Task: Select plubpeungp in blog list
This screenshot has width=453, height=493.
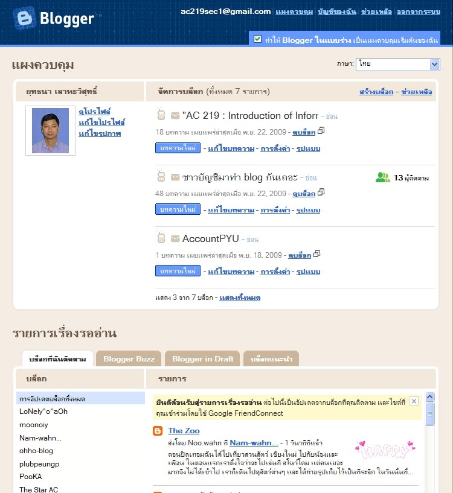Action: [39, 464]
